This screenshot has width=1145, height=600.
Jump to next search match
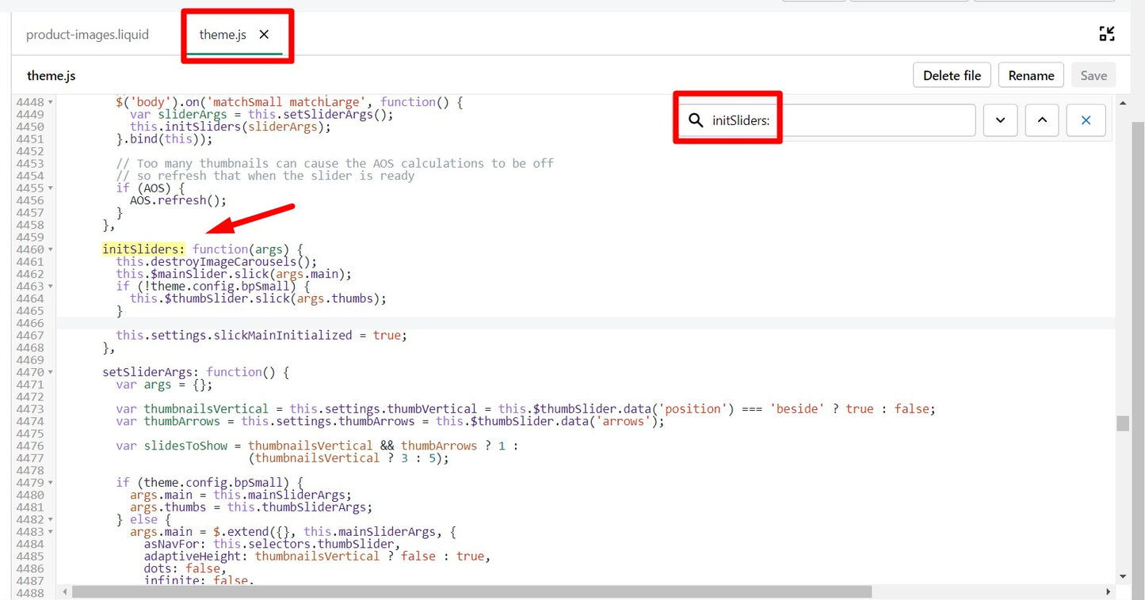click(x=1000, y=120)
